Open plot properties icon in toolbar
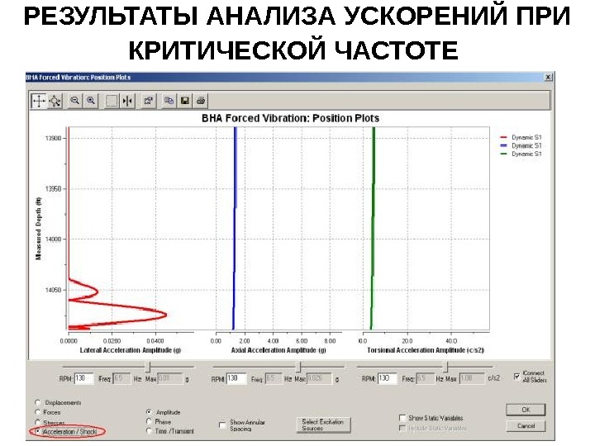Screen dimensions: 595x446 click(149, 101)
